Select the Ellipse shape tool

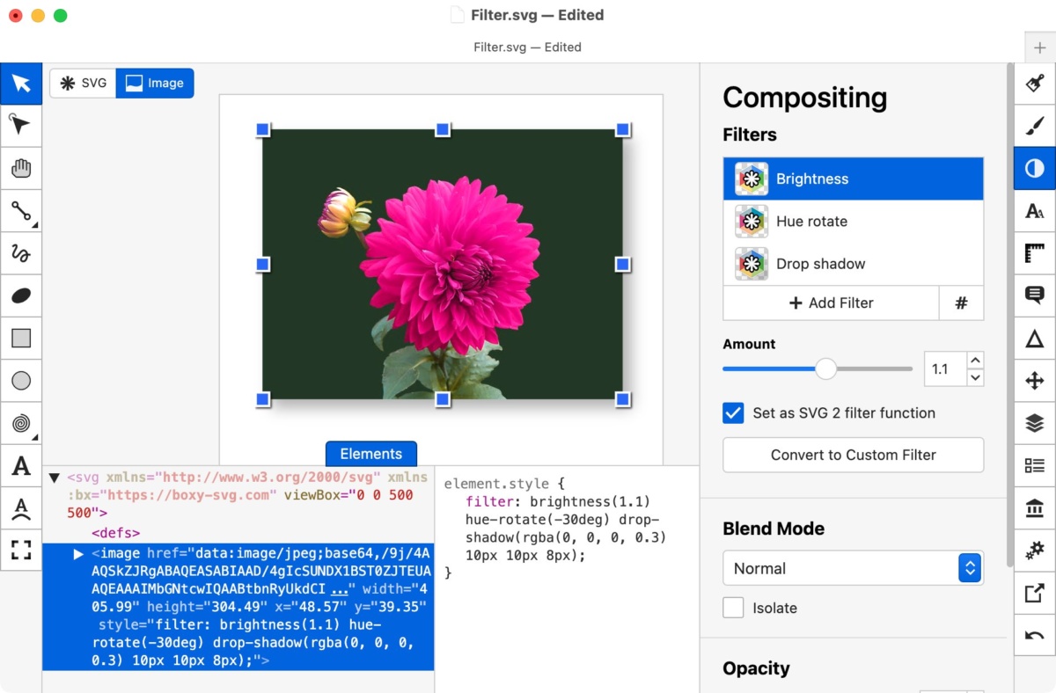(x=21, y=295)
